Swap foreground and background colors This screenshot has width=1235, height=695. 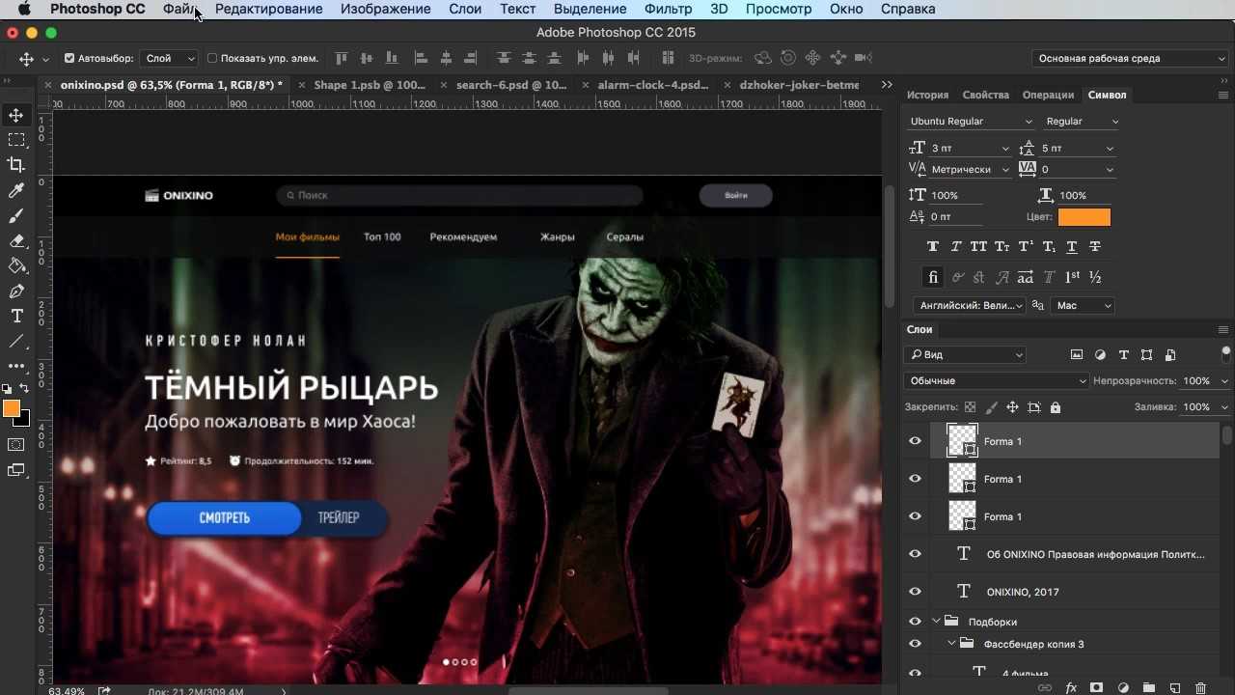click(x=24, y=388)
